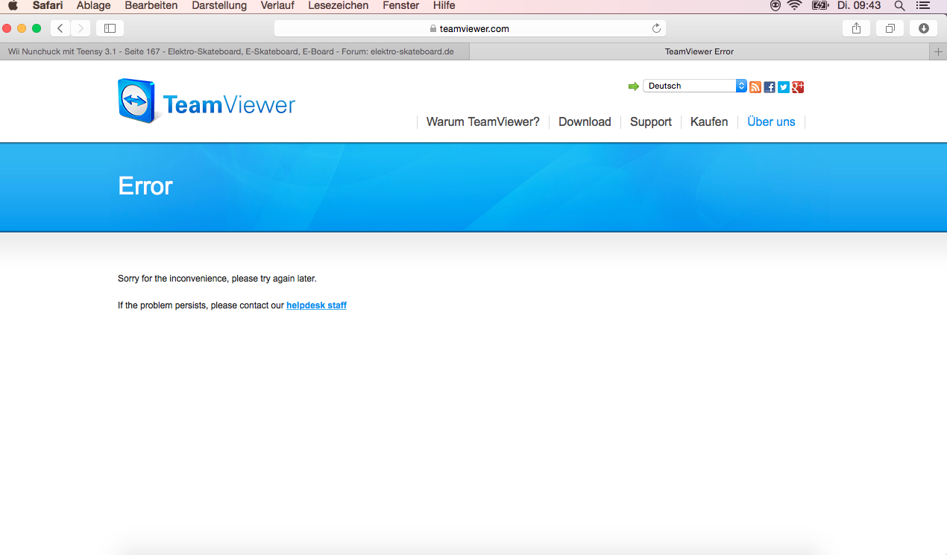This screenshot has height=555, width=947.
Task: Open the RSS feed icon
Action: coord(755,86)
